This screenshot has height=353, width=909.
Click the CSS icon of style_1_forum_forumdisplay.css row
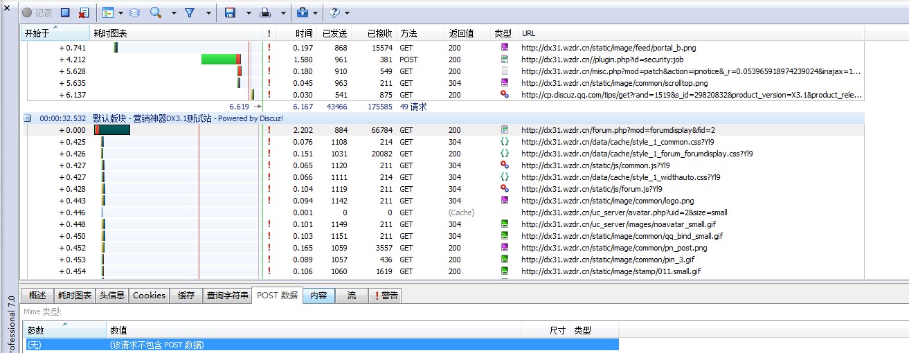click(505, 154)
